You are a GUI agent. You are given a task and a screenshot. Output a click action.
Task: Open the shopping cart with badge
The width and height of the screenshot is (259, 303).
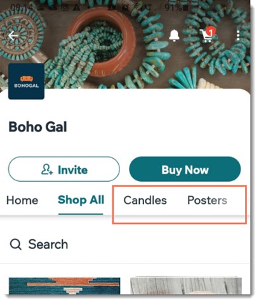208,35
